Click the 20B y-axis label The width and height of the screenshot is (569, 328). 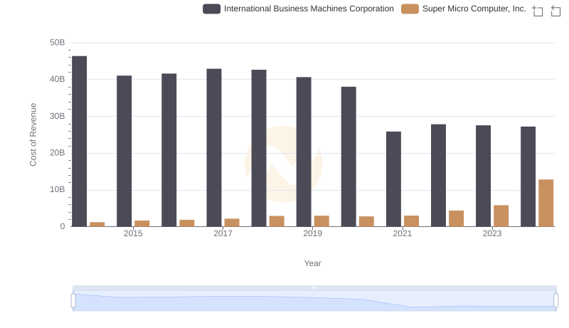(58, 153)
